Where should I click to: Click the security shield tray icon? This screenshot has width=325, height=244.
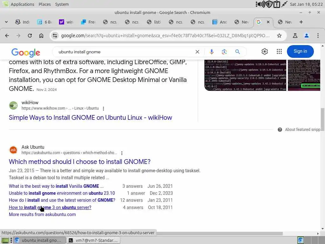[269, 4]
